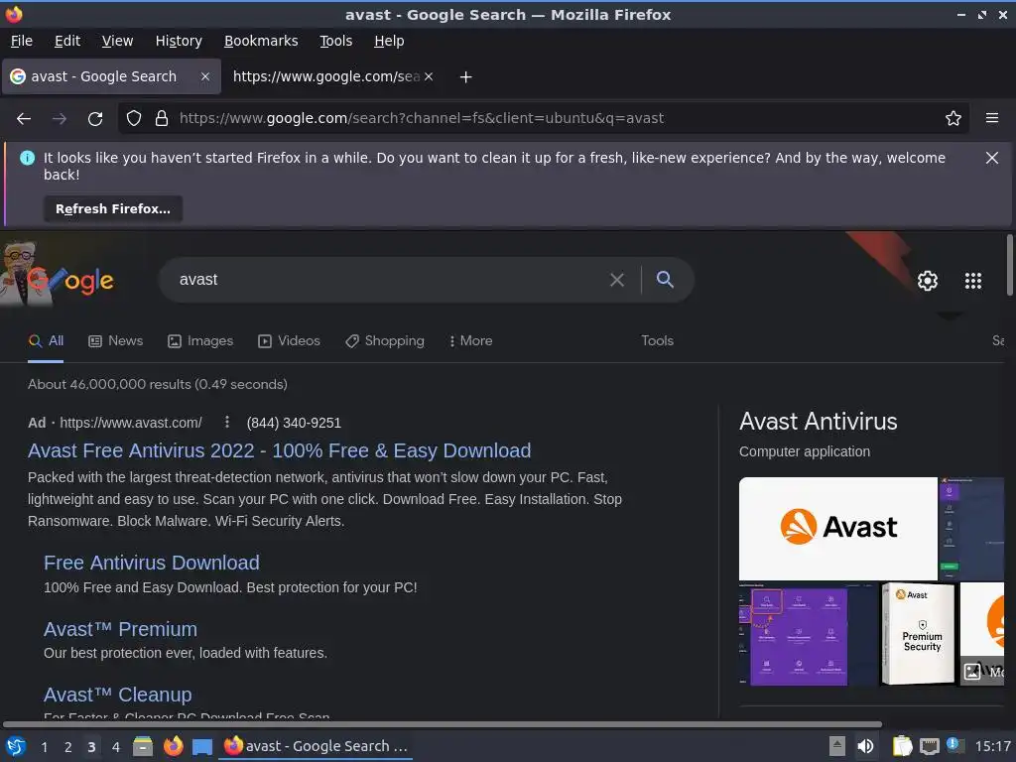Open the History menu

tap(179, 41)
